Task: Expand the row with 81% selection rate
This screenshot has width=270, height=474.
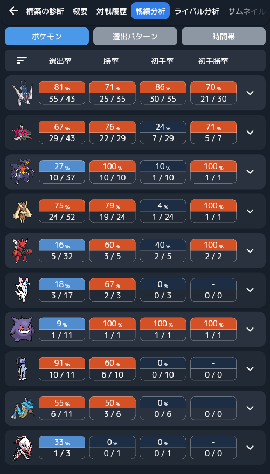Action: pos(250,93)
